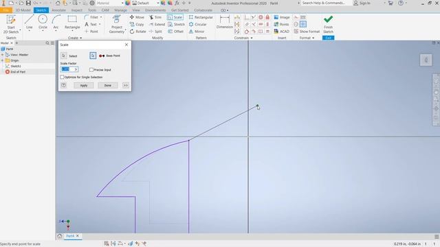This screenshot has width=440, height=247.
Task: Select the Point tool
Action: click(x=91, y=32)
